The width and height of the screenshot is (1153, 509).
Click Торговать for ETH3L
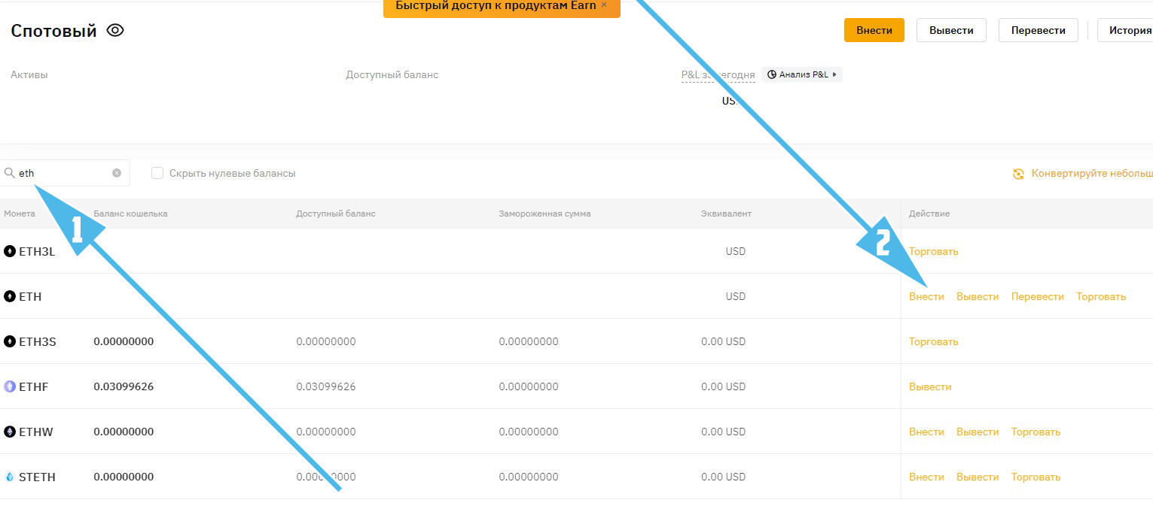(933, 251)
